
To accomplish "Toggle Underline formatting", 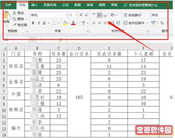I will pos(44,23).
